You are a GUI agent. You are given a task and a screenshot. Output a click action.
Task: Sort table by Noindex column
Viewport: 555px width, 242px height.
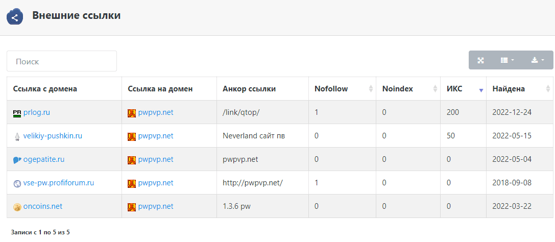click(x=407, y=89)
